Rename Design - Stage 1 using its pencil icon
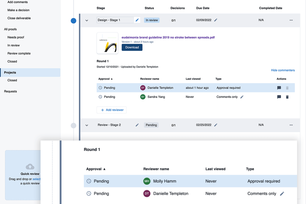The image size is (306, 204). [137, 20]
